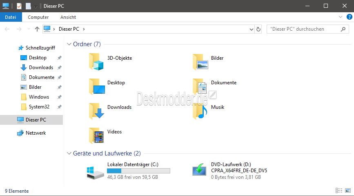Viewport: 354px width, 196px height.
Task: Open the Musik folder icon
Action: point(200,111)
